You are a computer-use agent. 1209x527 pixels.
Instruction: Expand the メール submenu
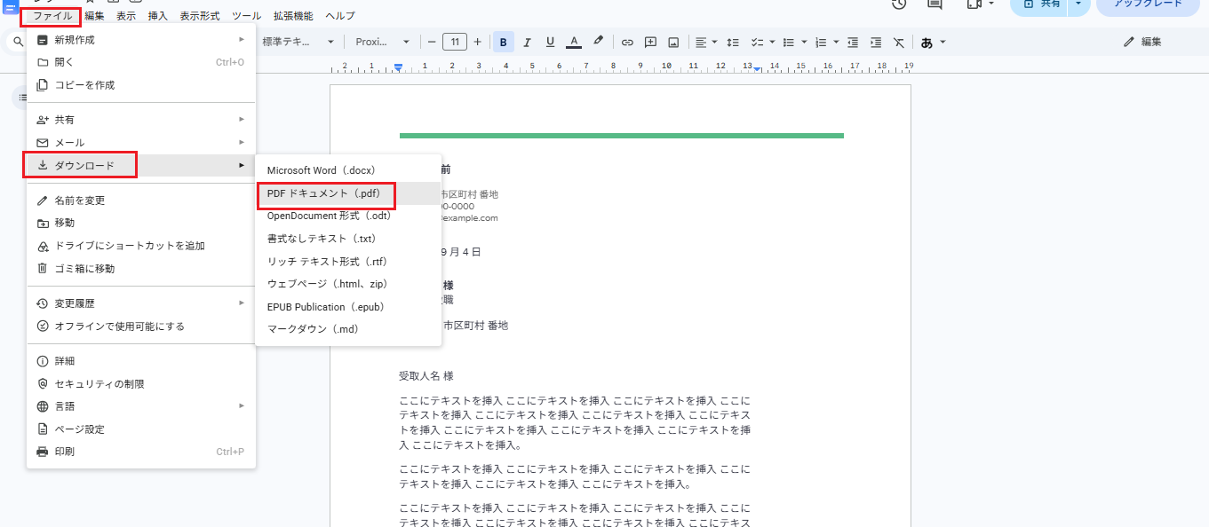(x=141, y=143)
